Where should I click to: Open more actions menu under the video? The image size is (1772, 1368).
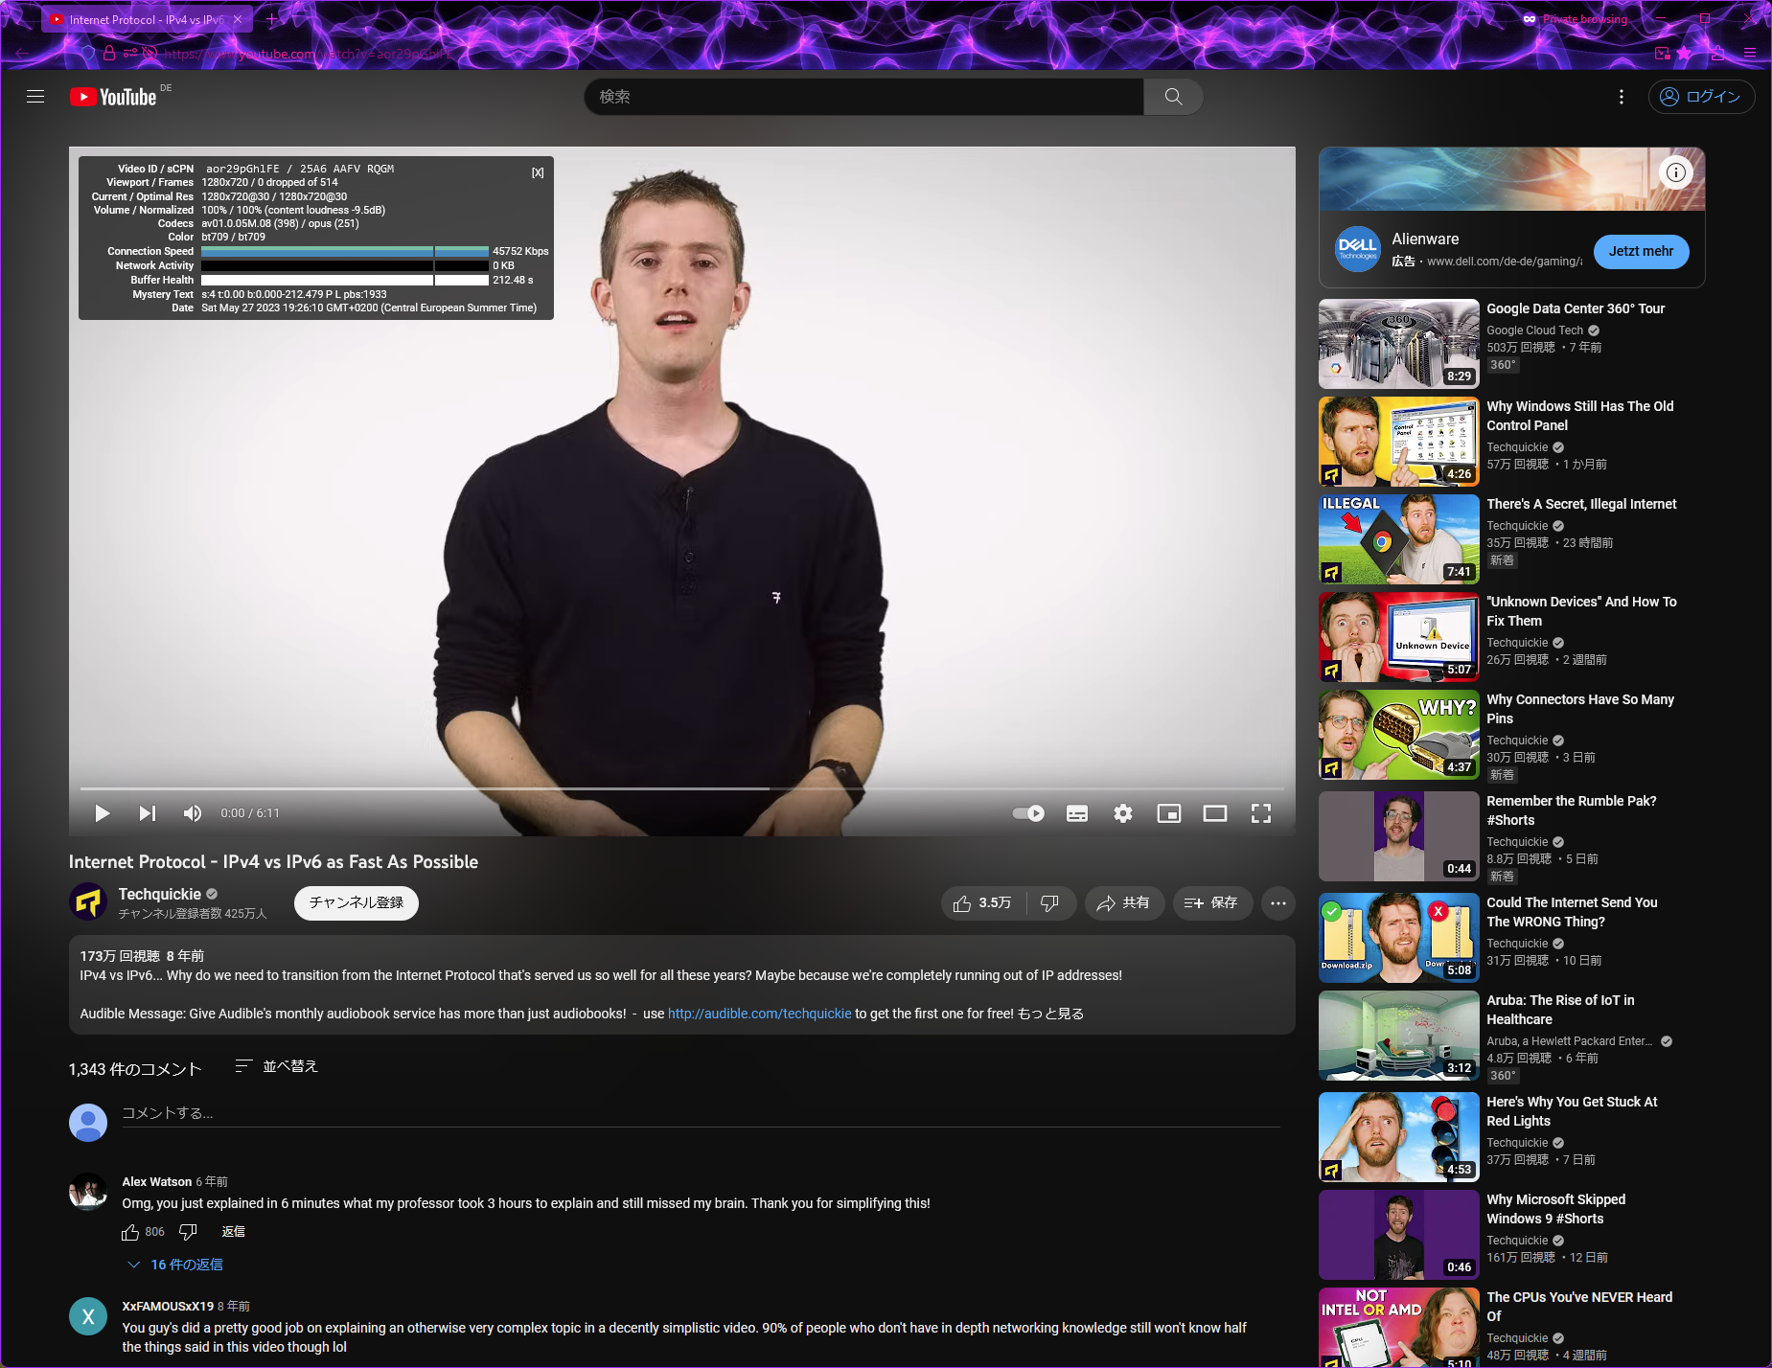(x=1278, y=903)
